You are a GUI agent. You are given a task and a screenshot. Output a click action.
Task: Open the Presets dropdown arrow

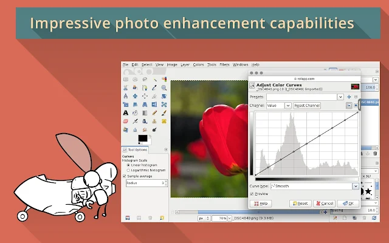(x=340, y=97)
